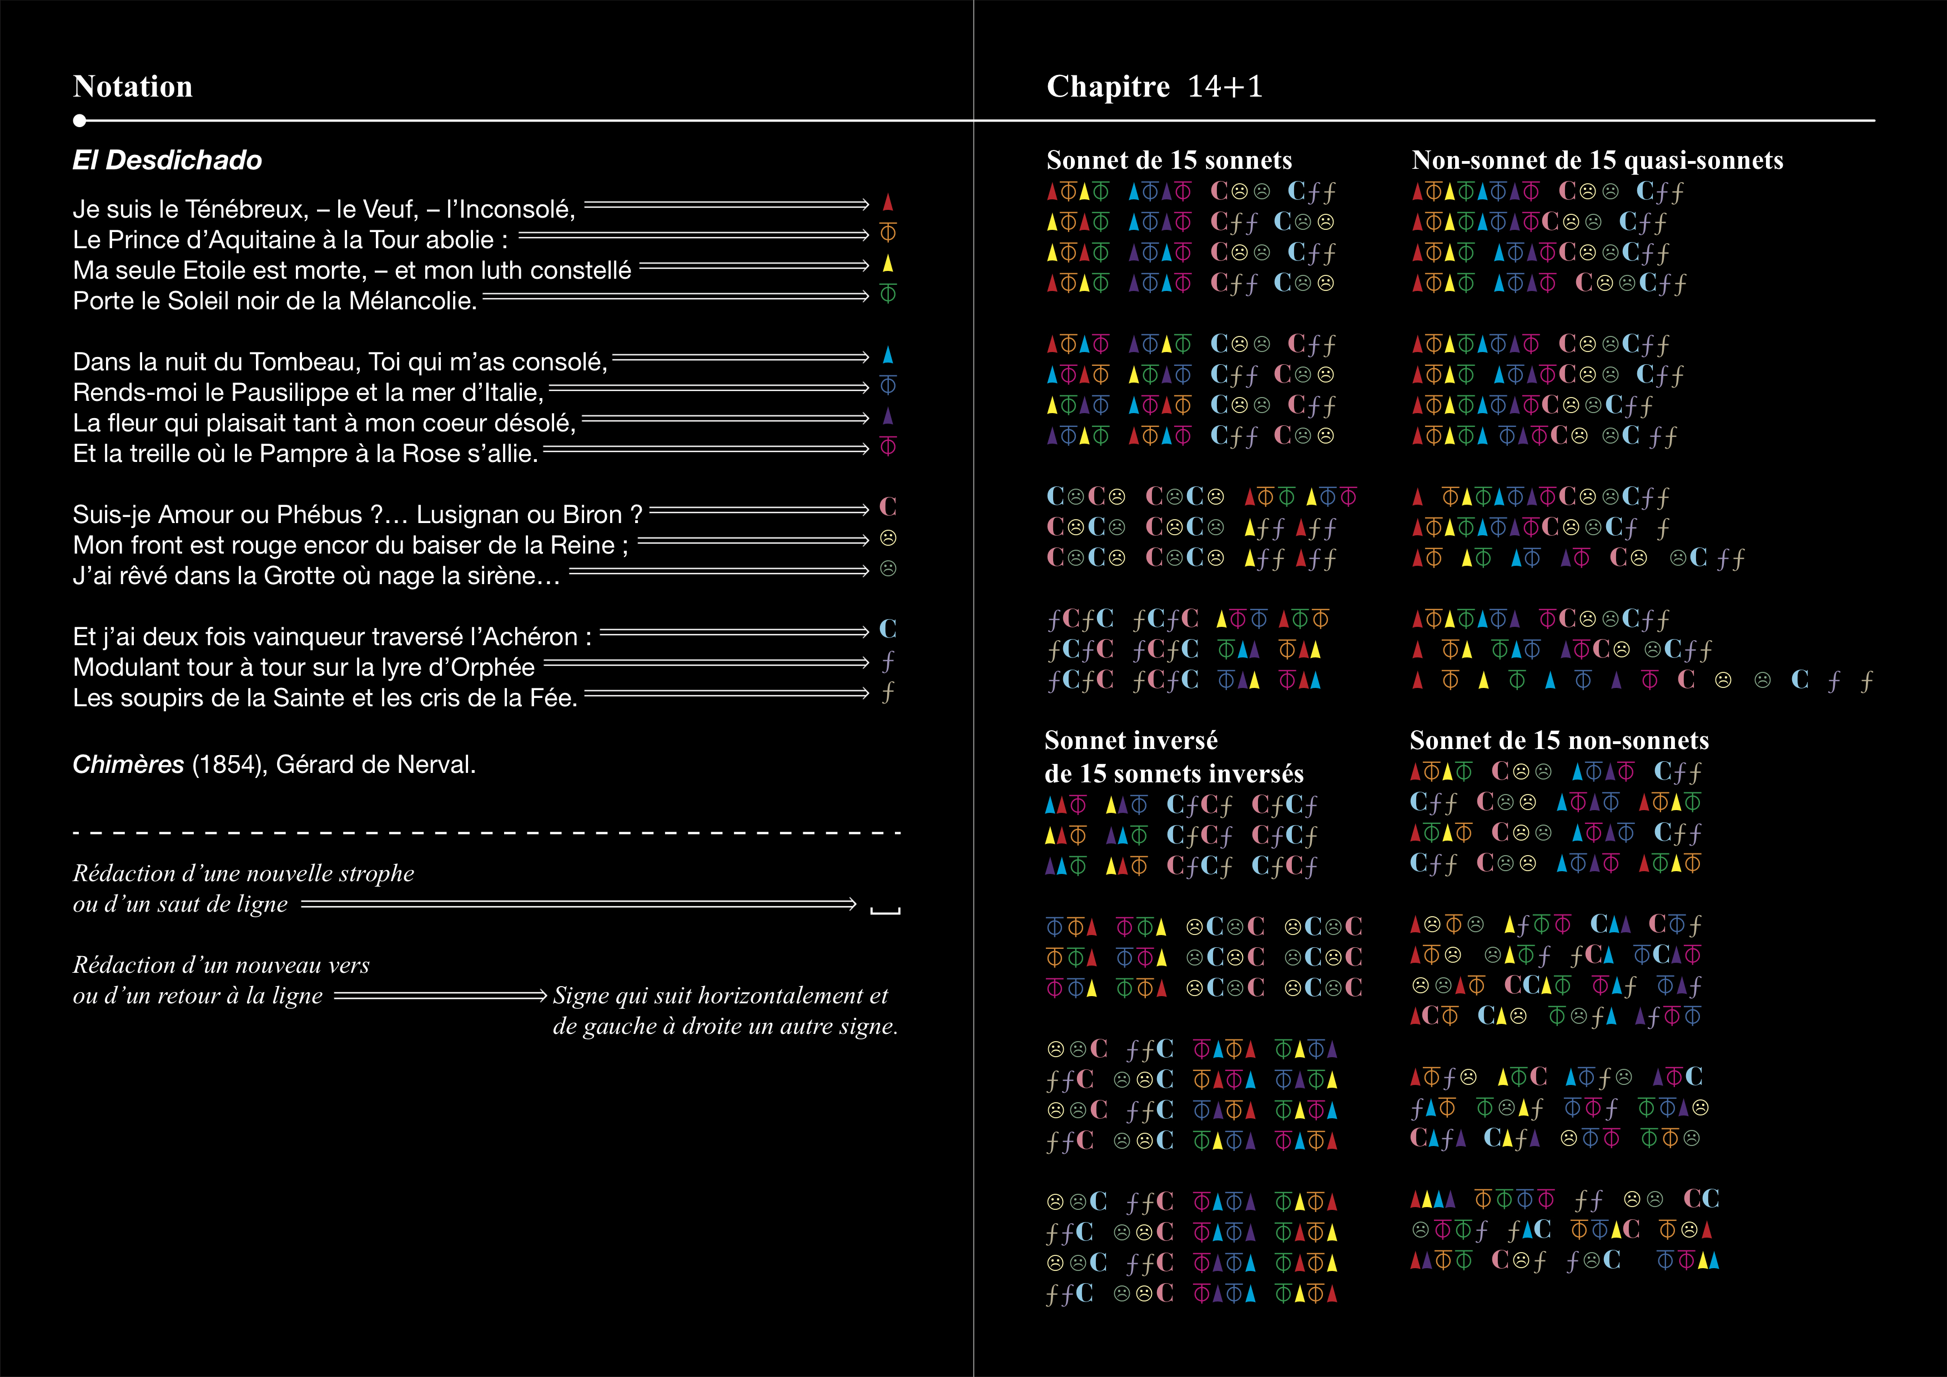1947x1377 pixels.
Task: Click the purple triangle after "coeur désolé"
Action: pyautogui.click(x=888, y=415)
